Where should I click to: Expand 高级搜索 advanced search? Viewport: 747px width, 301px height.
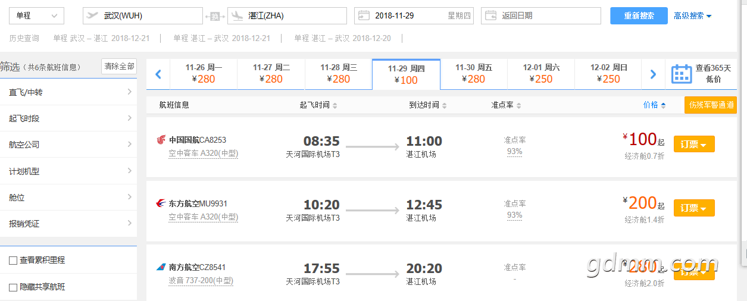pos(692,16)
